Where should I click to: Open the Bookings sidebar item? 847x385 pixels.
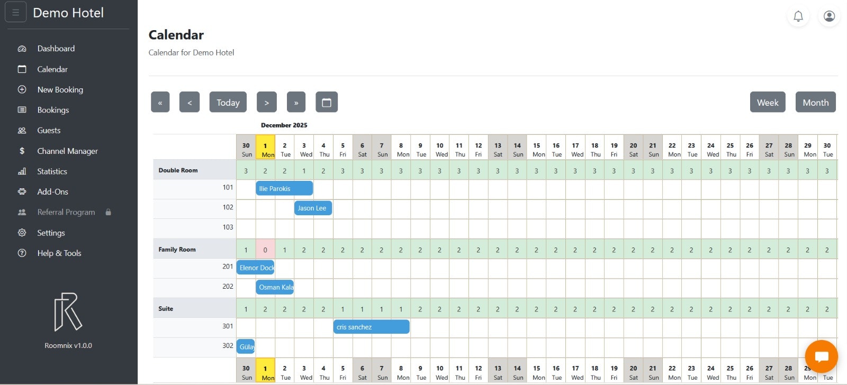[53, 109]
